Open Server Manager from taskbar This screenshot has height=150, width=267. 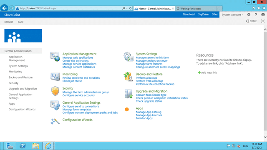pos(10,146)
